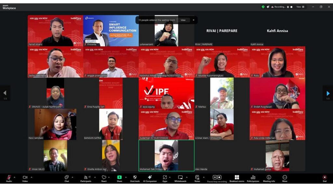
Task: Select Muhamad Zaki Firdaus highlighted video tile
Action: [x=166, y=156]
